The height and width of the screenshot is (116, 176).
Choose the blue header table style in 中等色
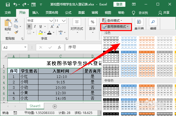[x=129, y=90]
